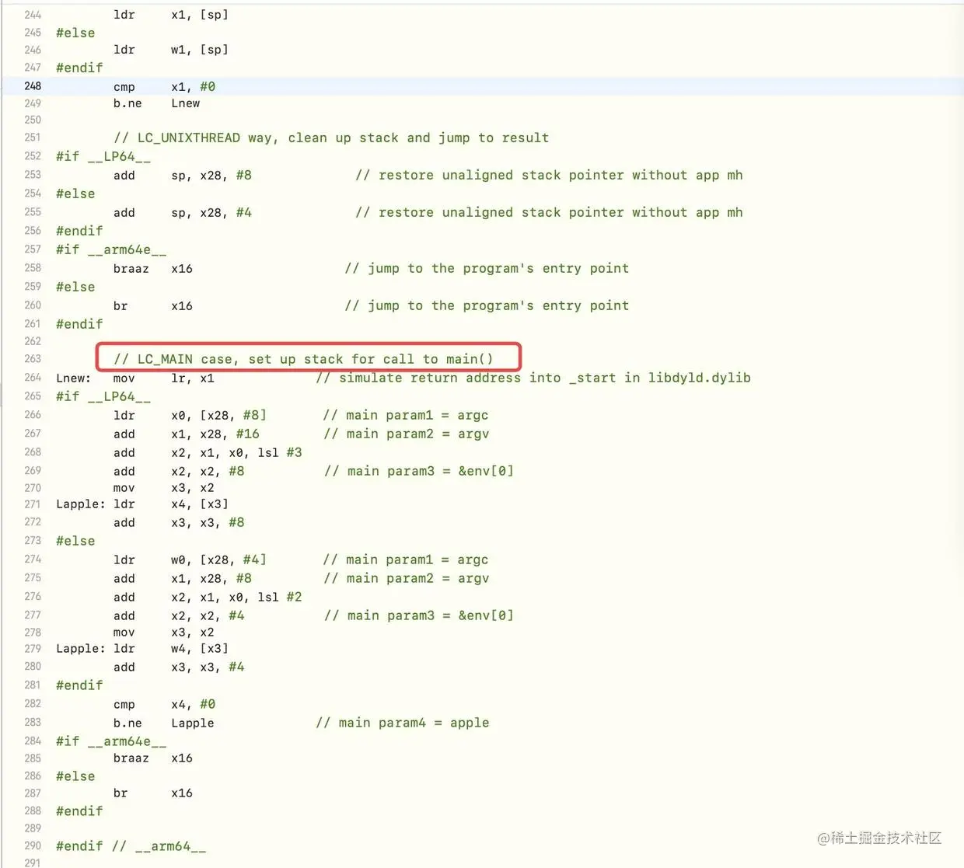This screenshot has width=964, height=868.
Task: Click '#if __LP64__' on line 252
Action: tap(103, 156)
